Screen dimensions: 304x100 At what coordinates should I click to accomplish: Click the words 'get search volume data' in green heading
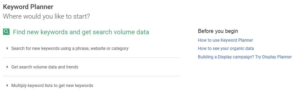point(115,32)
